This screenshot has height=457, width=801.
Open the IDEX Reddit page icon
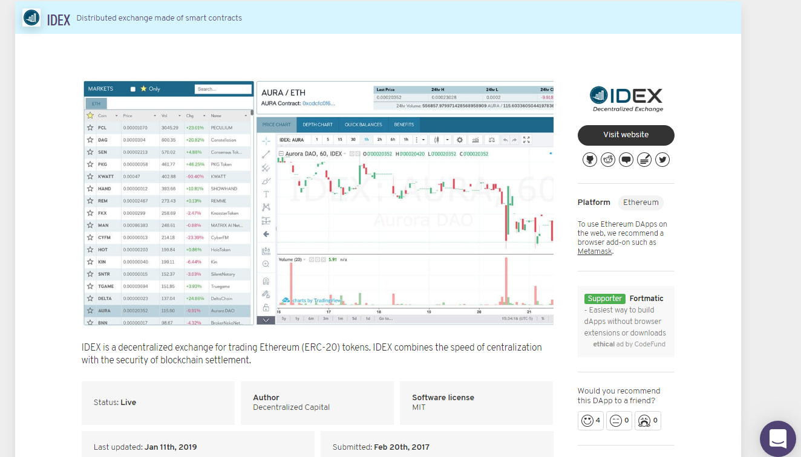608,160
